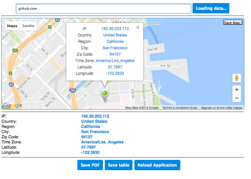251x179 pixels.
Task: Click the I-280 highway shield
Action: (72, 90)
